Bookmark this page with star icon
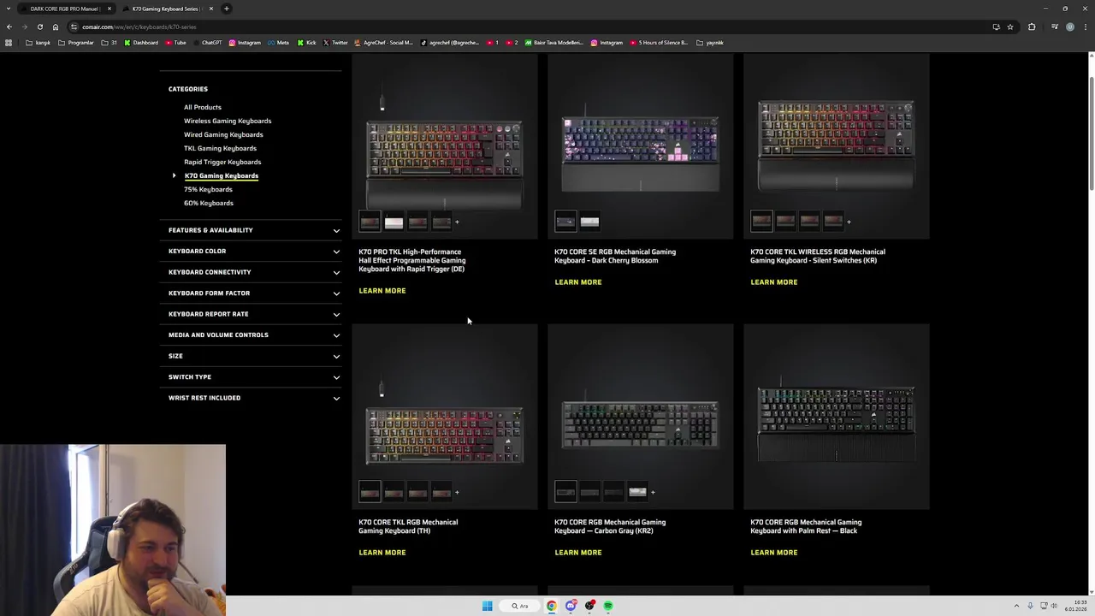Image resolution: width=1095 pixels, height=616 pixels. pyautogui.click(x=1010, y=27)
